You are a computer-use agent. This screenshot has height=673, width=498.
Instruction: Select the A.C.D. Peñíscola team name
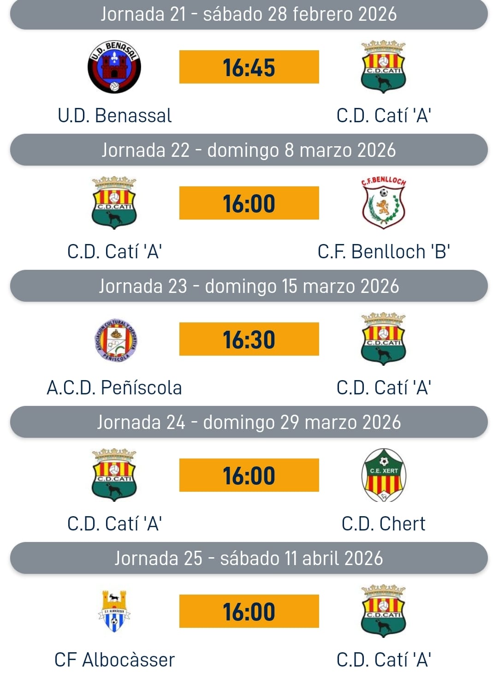(x=114, y=387)
